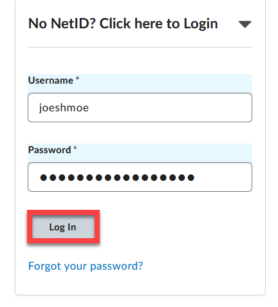Click the word "Login" in the heading
Viewport: 278px width, 307px height.
point(201,24)
